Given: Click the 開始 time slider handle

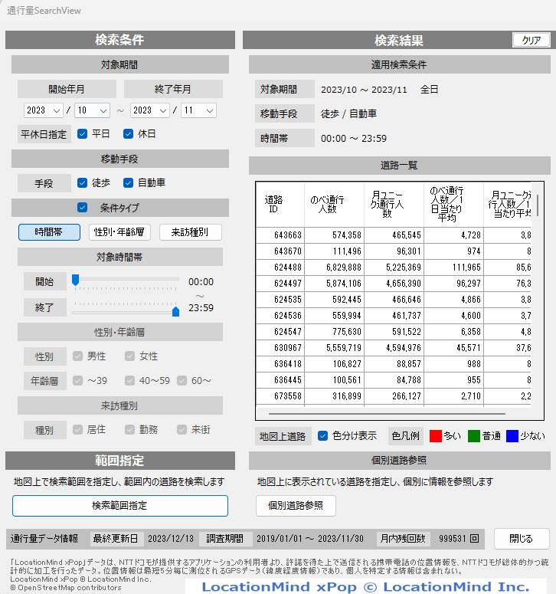Looking at the screenshot, I should point(75,281).
